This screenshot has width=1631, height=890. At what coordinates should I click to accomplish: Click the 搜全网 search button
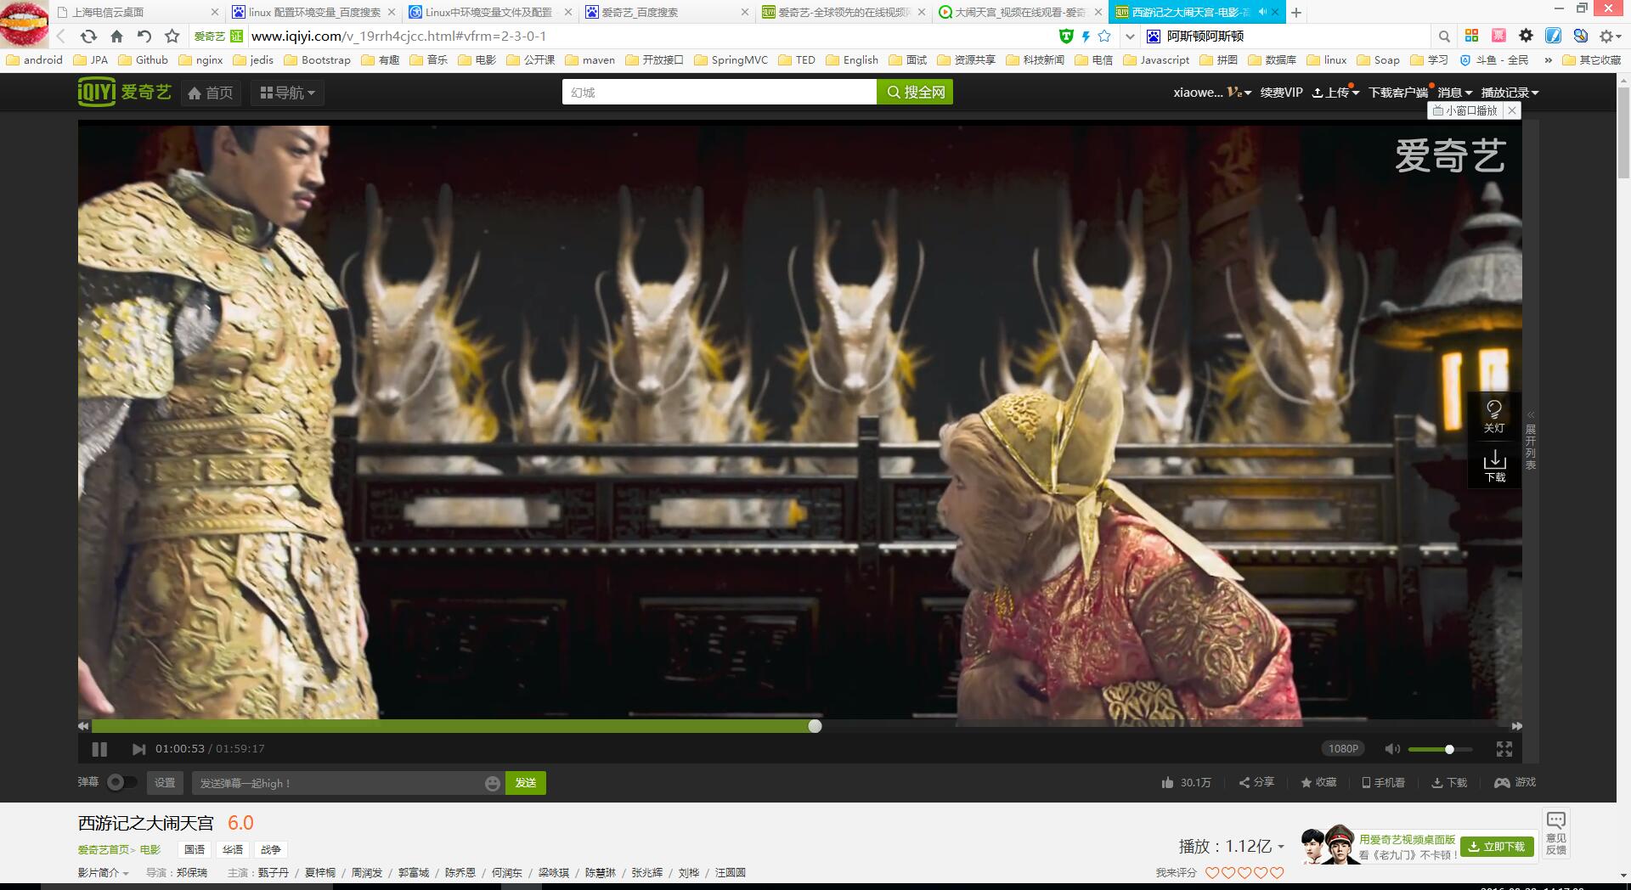click(x=915, y=92)
